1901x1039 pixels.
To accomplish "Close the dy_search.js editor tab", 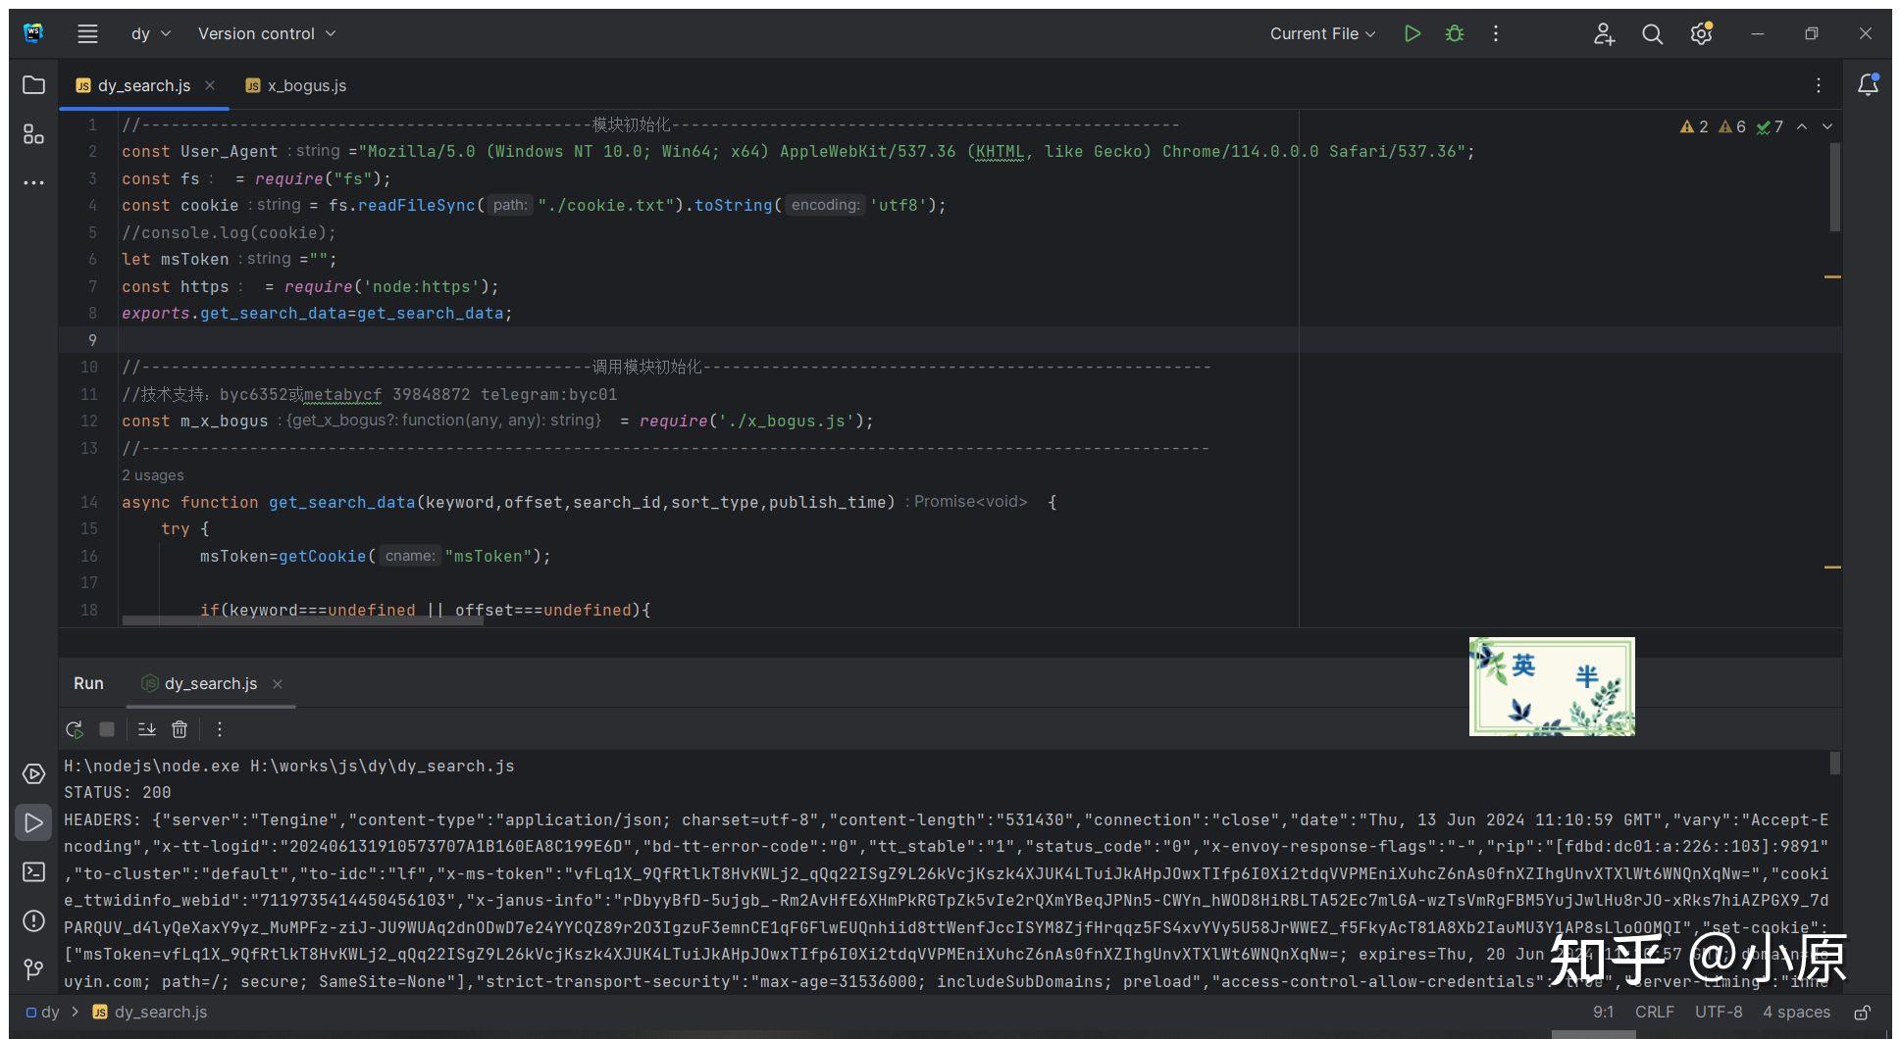I will coord(210,85).
